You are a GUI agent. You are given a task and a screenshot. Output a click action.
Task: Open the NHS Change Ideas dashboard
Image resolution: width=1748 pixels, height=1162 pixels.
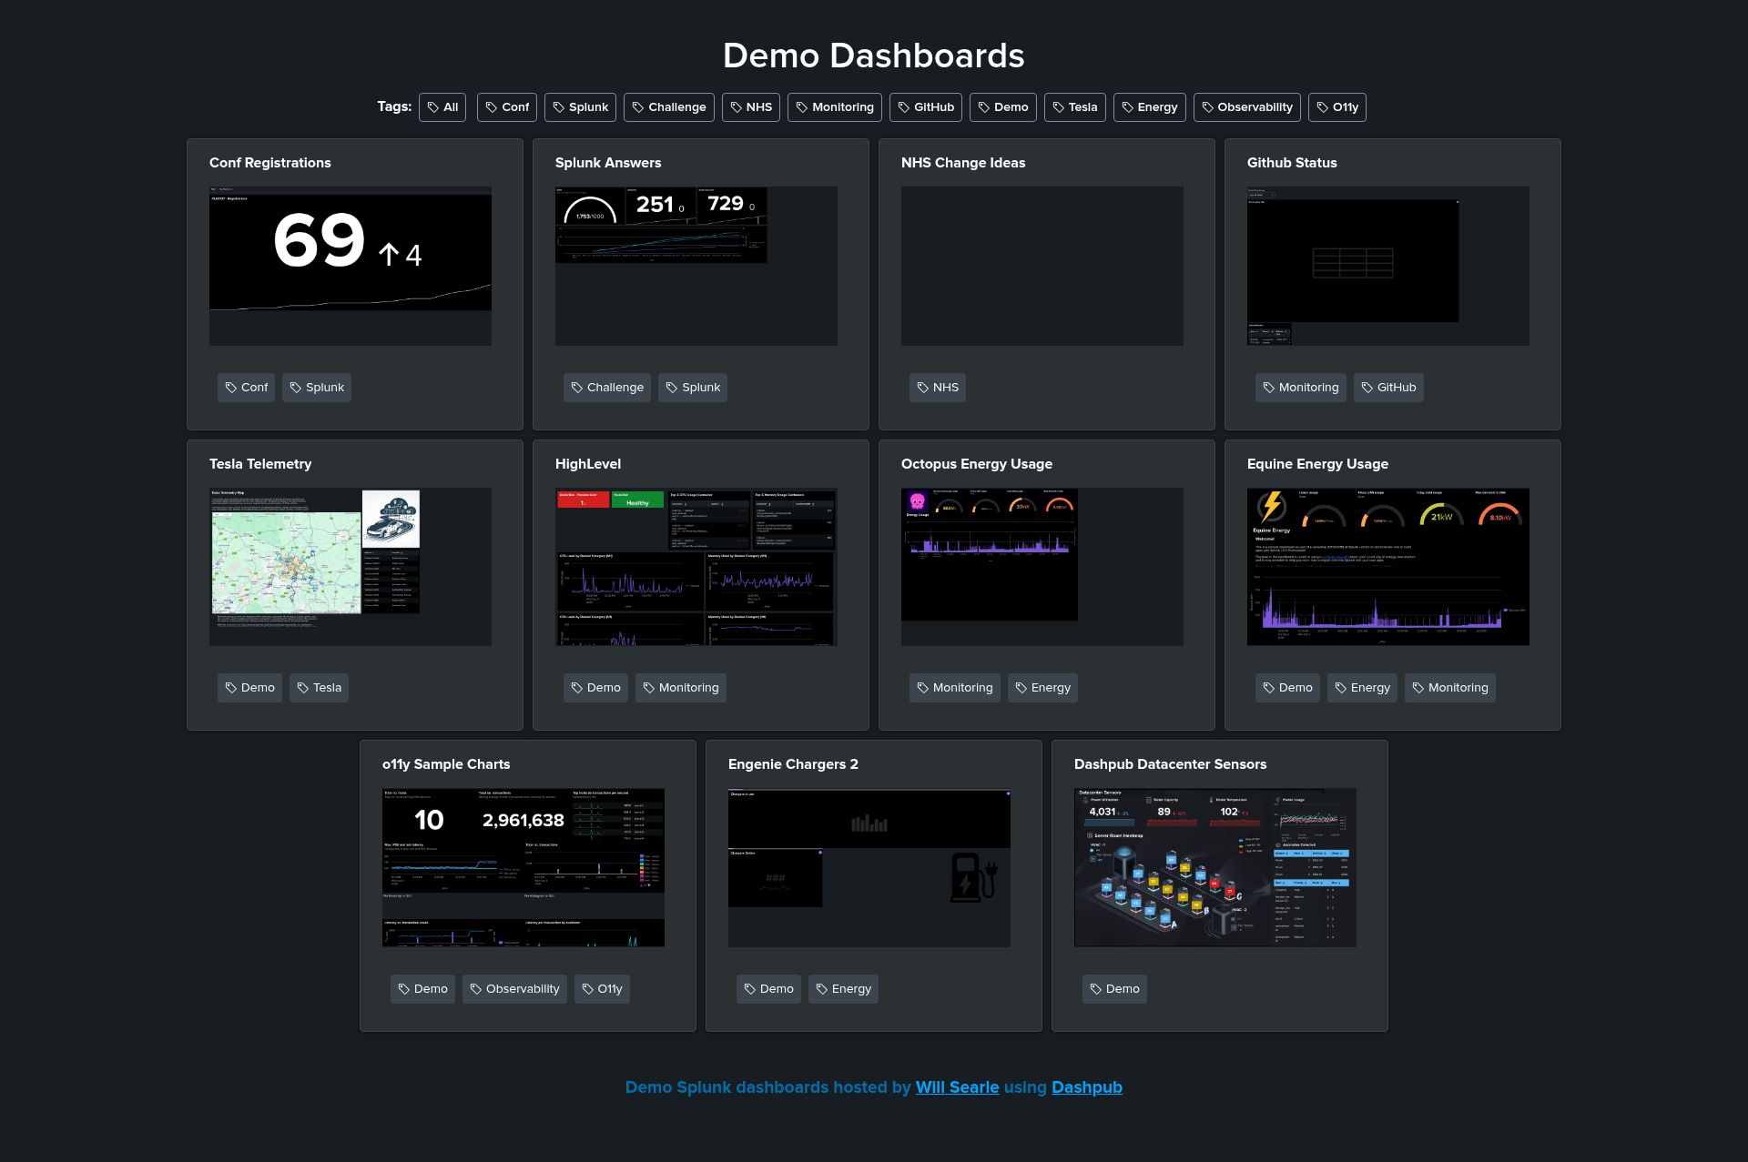coord(1042,266)
